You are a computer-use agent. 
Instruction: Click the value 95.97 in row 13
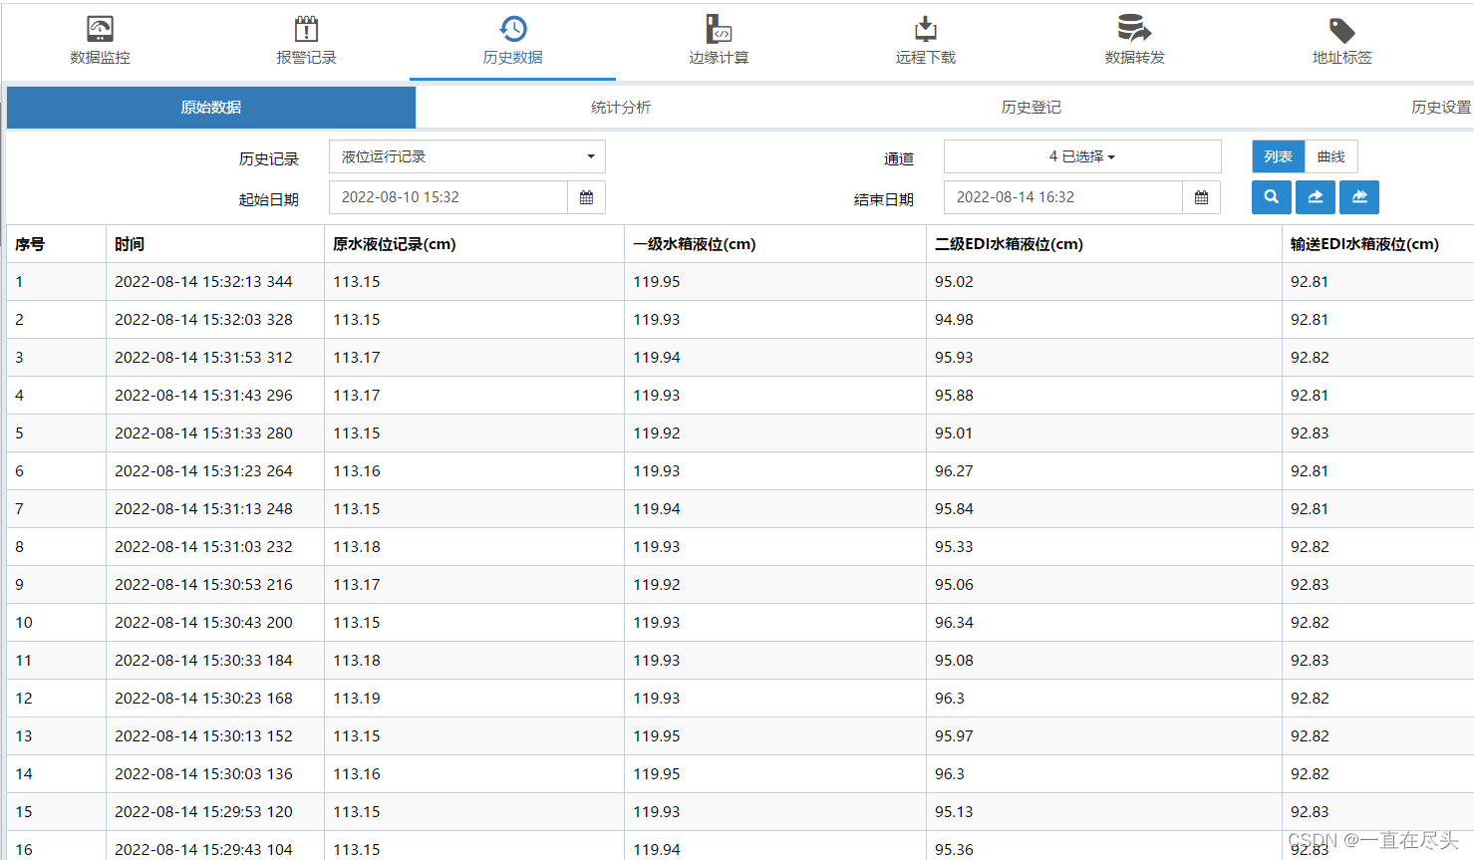pos(954,736)
